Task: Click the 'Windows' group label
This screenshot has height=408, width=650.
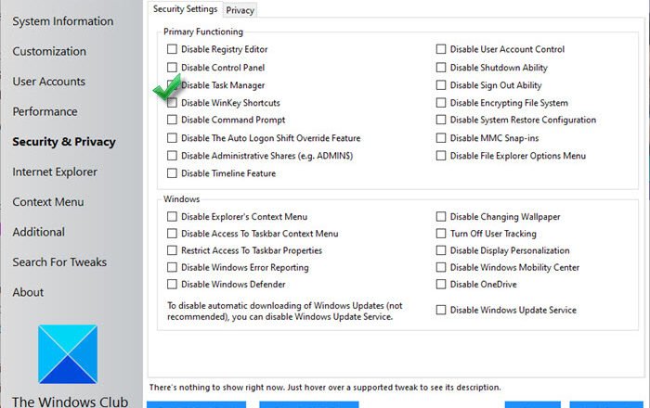Action: 182,199
